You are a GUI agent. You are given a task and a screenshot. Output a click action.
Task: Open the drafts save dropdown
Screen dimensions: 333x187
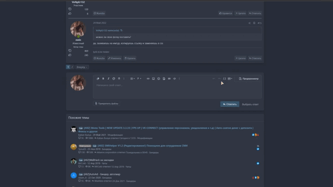coord(230,79)
